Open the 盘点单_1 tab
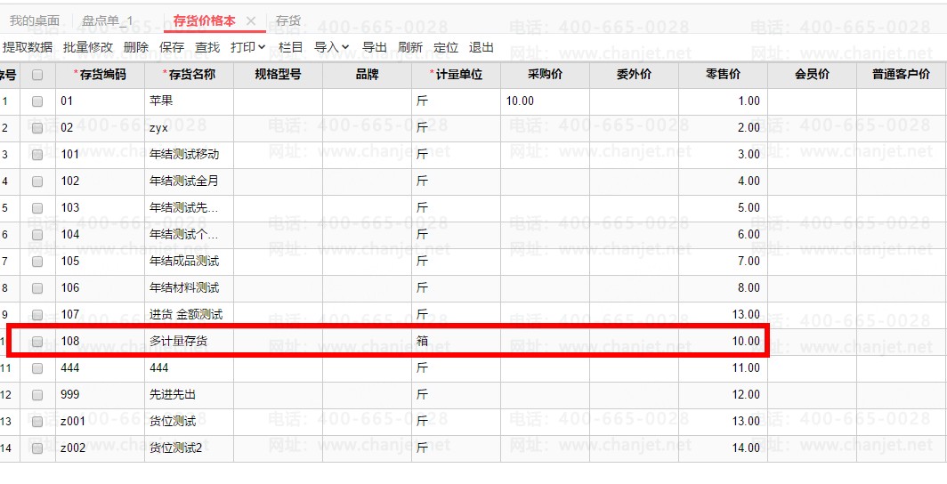This screenshot has width=947, height=484. tap(108, 21)
